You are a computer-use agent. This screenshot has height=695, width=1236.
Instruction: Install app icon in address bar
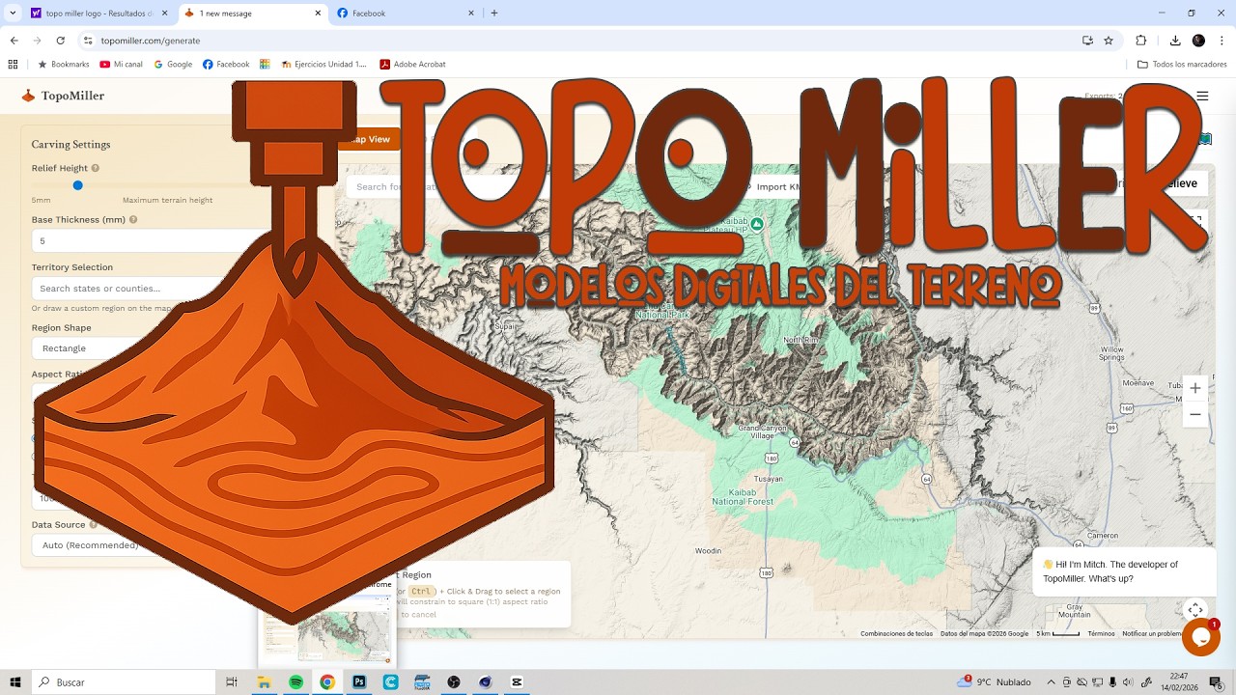pyautogui.click(x=1087, y=41)
